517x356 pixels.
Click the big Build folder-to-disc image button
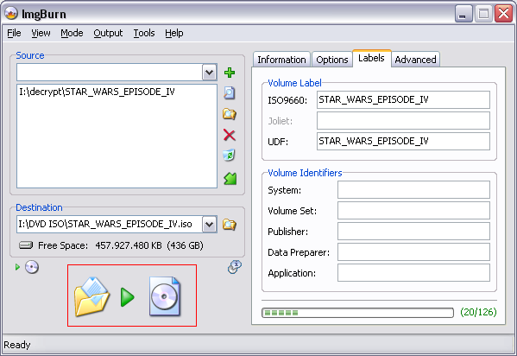(132, 296)
